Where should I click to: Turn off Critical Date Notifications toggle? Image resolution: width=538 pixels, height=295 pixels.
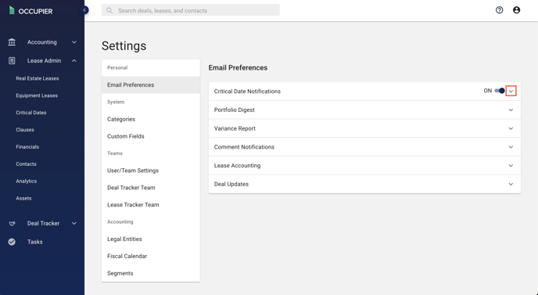click(500, 91)
